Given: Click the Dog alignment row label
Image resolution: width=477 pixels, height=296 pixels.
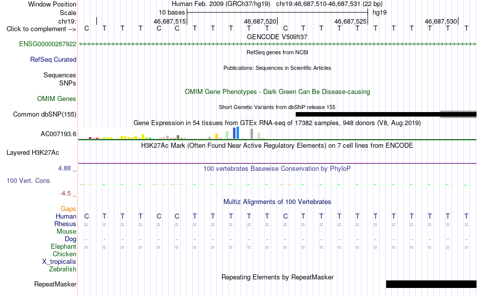Looking at the screenshot, I should (x=70, y=239).
